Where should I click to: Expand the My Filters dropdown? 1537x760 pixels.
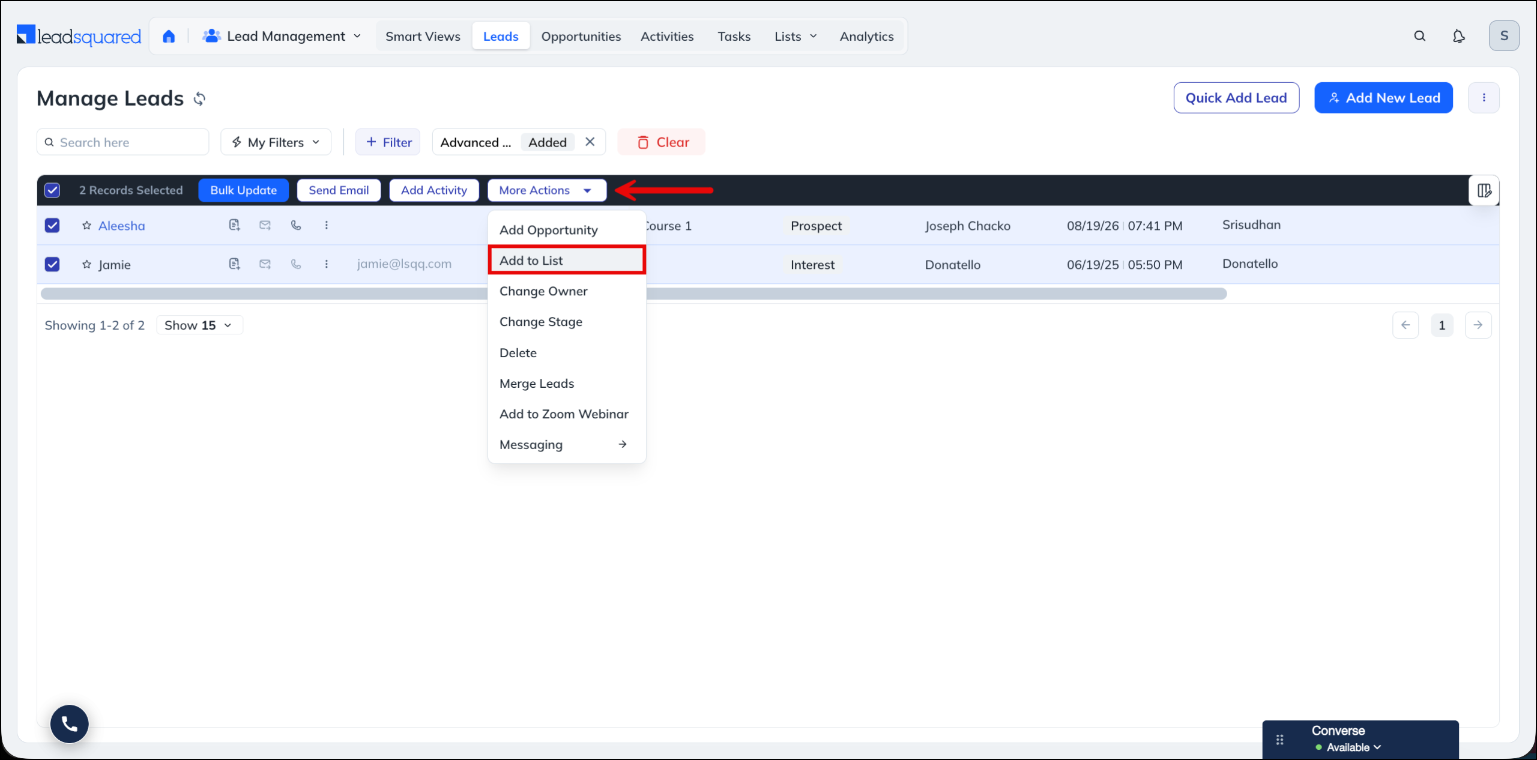(276, 142)
